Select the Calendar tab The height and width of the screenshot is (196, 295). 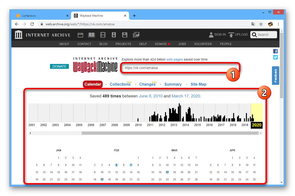point(93,84)
